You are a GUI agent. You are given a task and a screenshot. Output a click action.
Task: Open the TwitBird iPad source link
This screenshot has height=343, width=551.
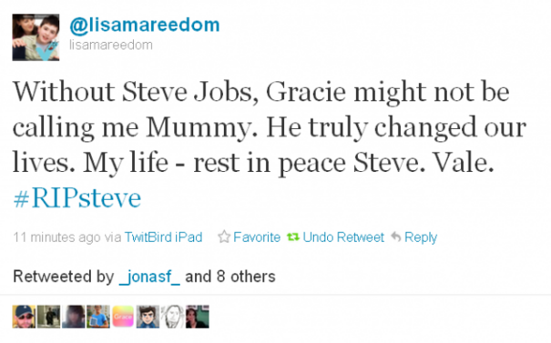coord(163,237)
